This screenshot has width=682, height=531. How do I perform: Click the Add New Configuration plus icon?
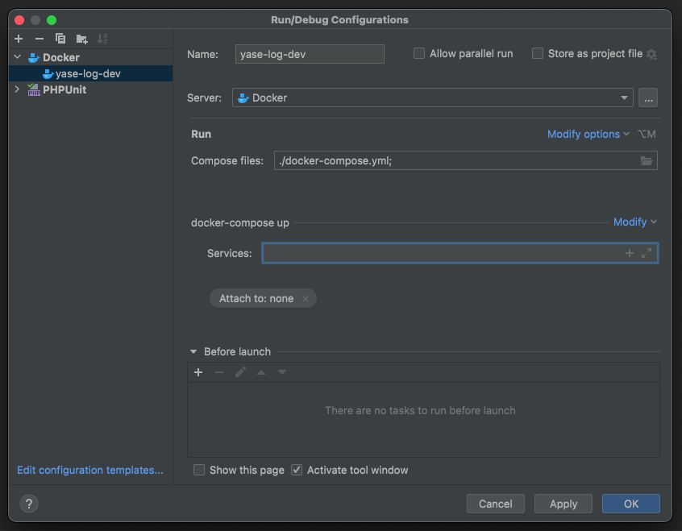[19, 39]
